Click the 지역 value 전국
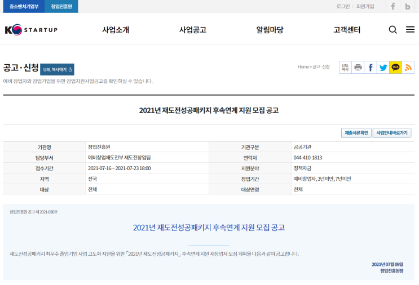This screenshot has width=419, height=285. (x=92, y=179)
